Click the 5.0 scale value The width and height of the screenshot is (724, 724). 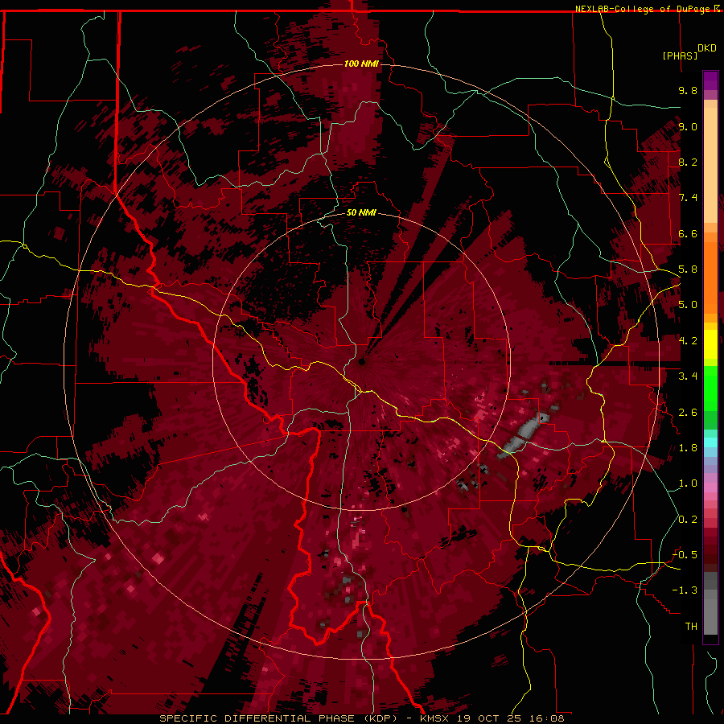coord(688,305)
